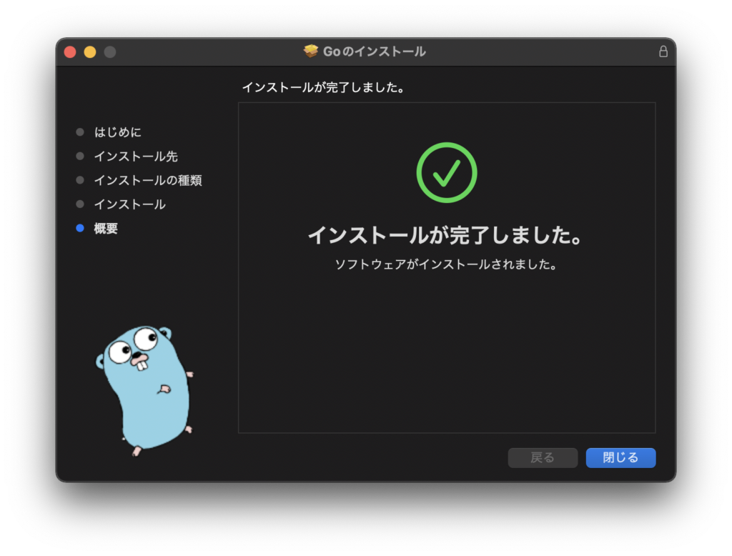Select the 概要 step label in the sidebar

click(x=106, y=229)
